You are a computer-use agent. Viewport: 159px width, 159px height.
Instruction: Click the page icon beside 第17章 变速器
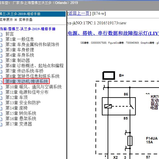pyautogui.click(x=1, y=124)
